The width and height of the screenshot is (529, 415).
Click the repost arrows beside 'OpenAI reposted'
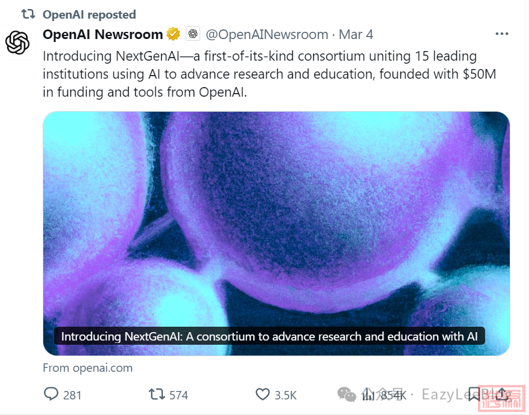point(28,14)
